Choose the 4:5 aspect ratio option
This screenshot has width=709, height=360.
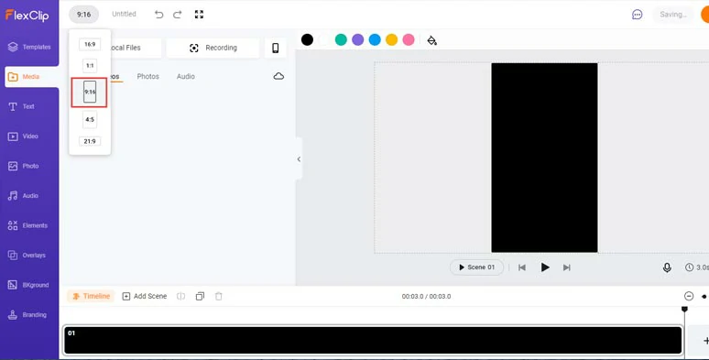[90, 120]
